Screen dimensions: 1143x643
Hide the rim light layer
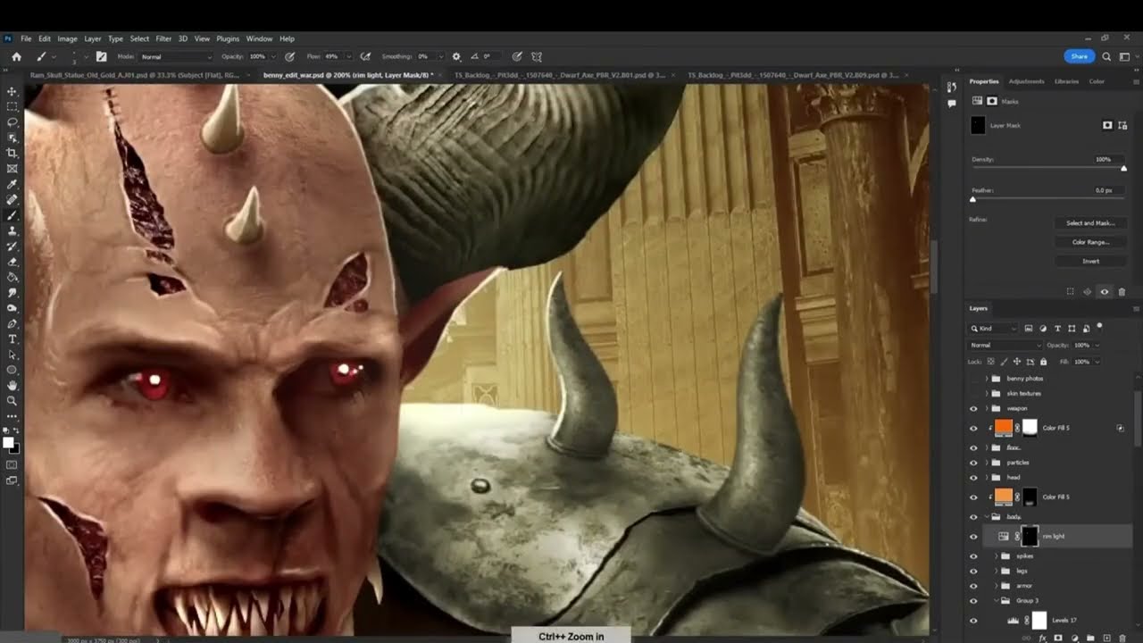coord(973,537)
